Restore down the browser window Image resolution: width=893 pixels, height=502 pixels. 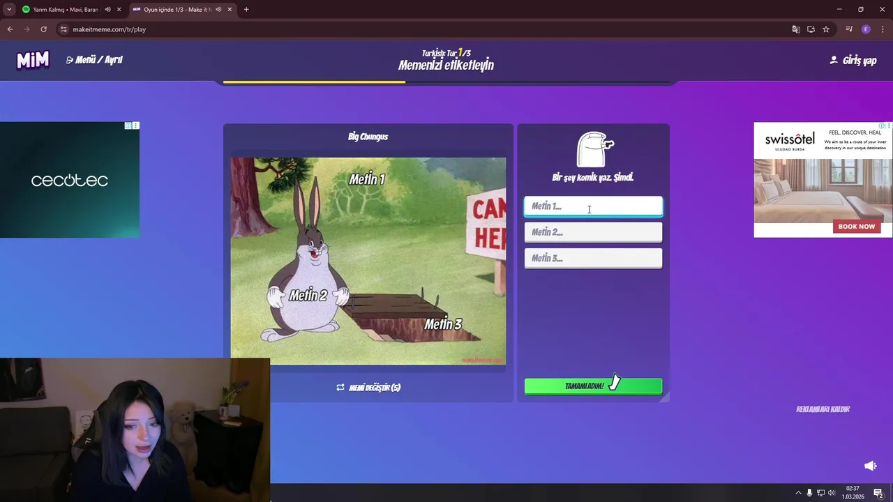[861, 10]
